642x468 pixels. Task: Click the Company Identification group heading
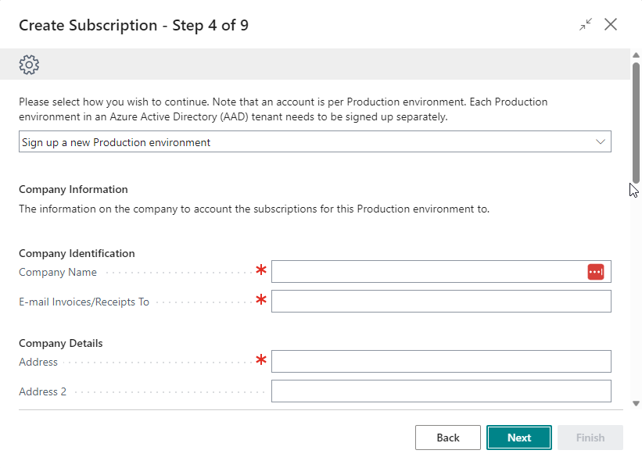click(x=77, y=253)
